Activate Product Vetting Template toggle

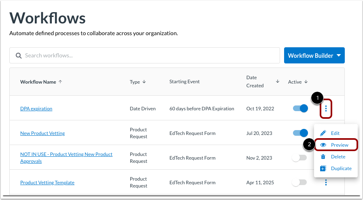[299, 183]
